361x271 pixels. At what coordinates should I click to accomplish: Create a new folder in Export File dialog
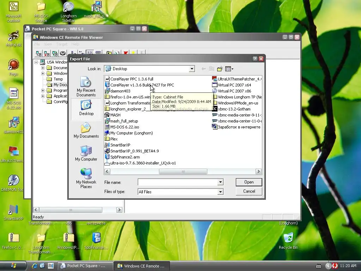[x=220, y=69]
